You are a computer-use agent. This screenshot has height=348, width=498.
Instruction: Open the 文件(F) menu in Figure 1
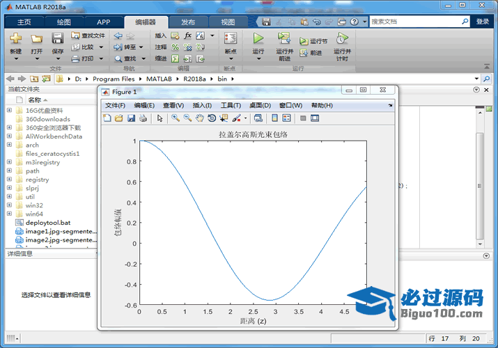(115, 105)
